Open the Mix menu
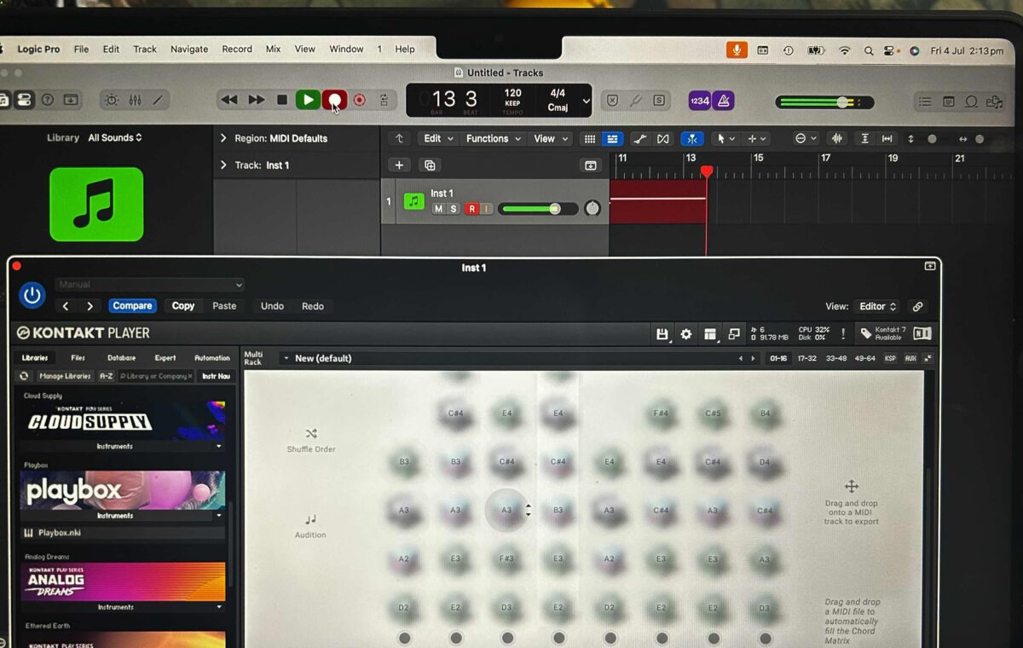1023x648 pixels. pyautogui.click(x=273, y=49)
